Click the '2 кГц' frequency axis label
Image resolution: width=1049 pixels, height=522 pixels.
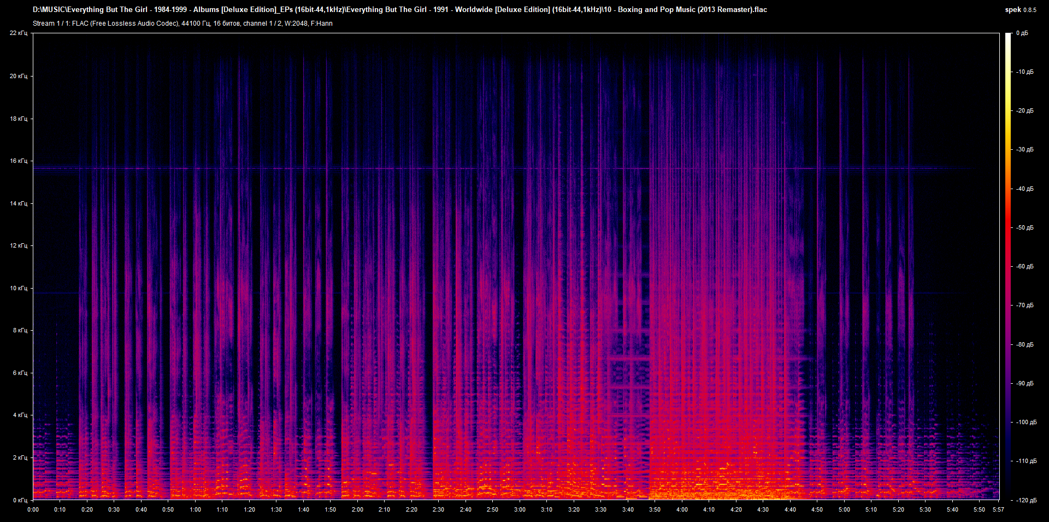click(x=20, y=458)
